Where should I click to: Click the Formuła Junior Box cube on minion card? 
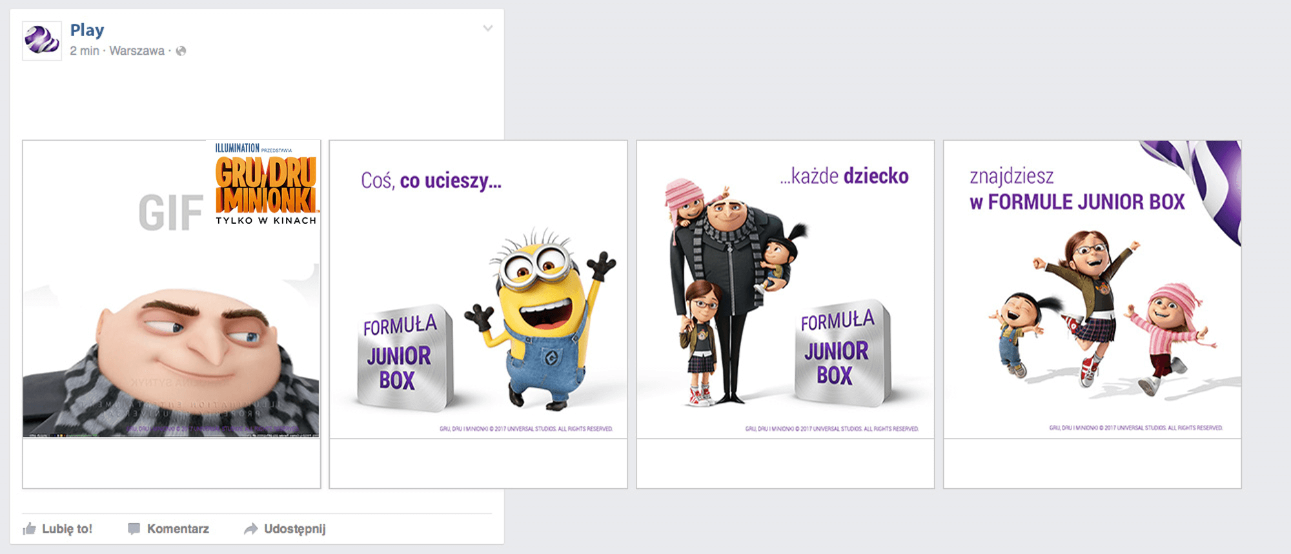pyautogui.click(x=405, y=358)
